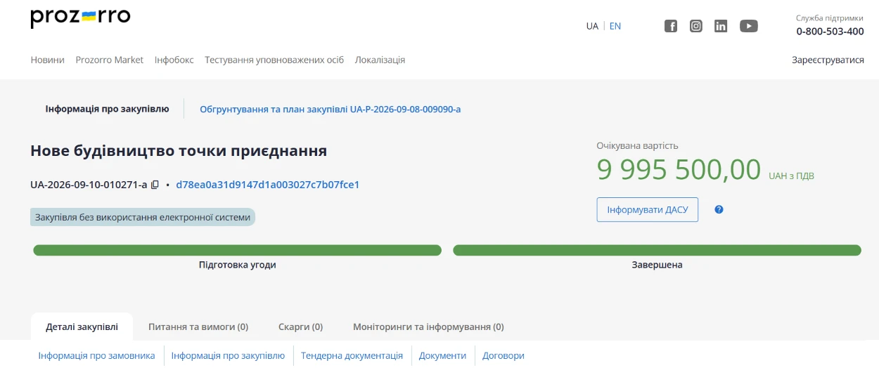The height and width of the screenshot is (382, 879).
Task: Open Prozorro Market menu item
Action: [x=110, y=60]
